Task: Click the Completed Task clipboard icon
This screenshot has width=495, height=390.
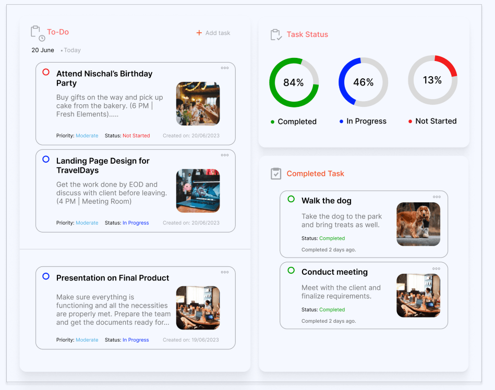Action: [x=276, y=174]
